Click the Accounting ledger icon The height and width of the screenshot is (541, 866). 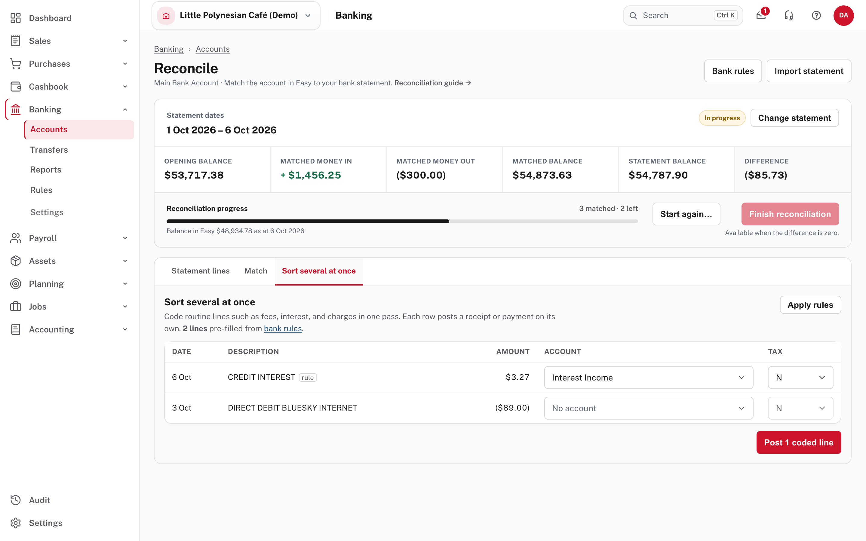(15, 329)
